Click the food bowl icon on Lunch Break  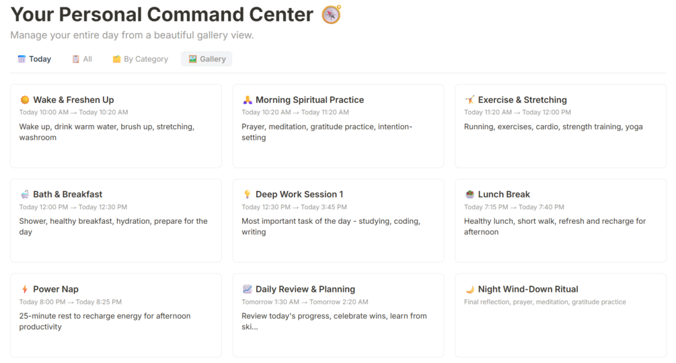click(470, 195)
